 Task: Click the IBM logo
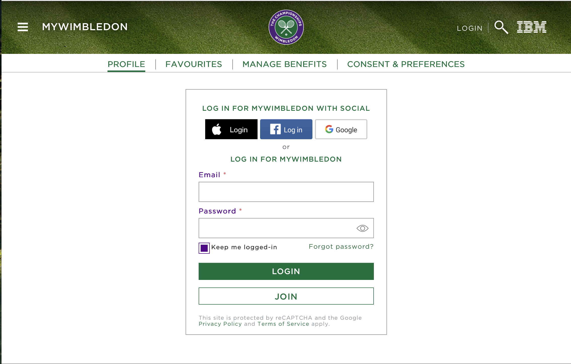pyautogui.click(x=531, y=27)
